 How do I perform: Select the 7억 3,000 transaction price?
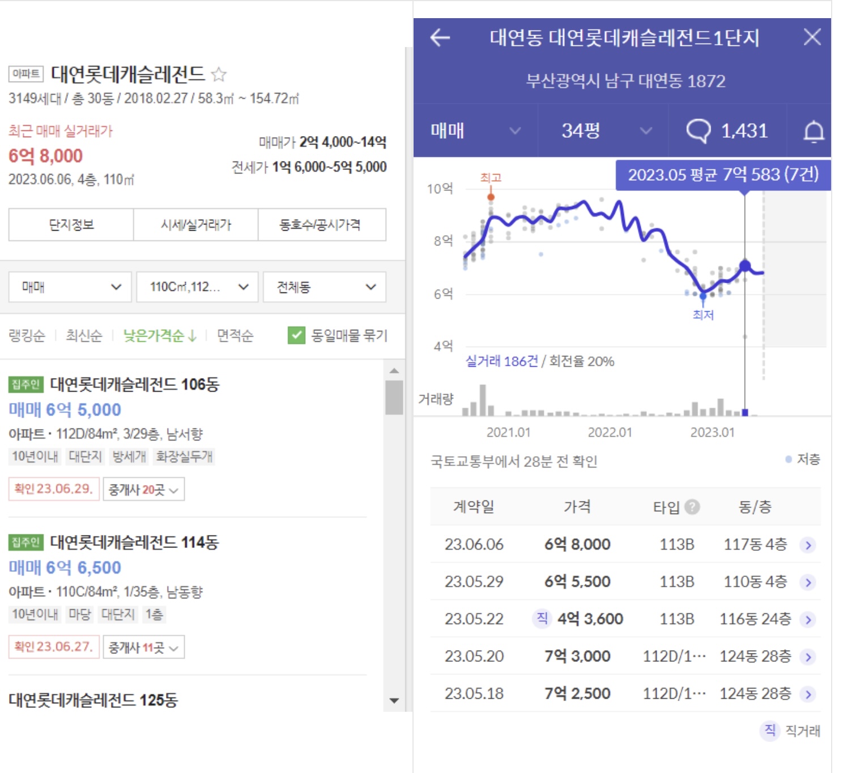coord(577,656)
